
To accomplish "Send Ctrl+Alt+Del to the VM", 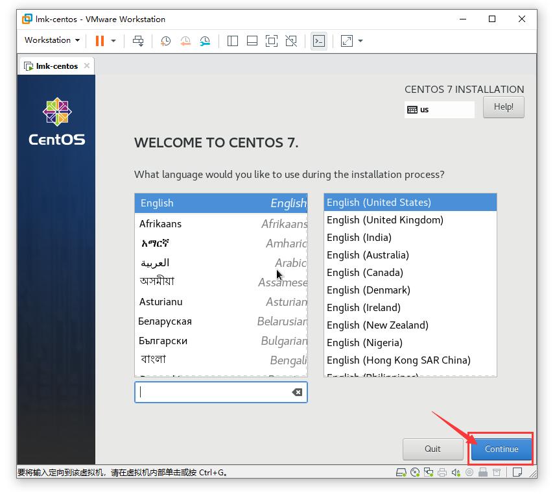I will pos(138,41).
